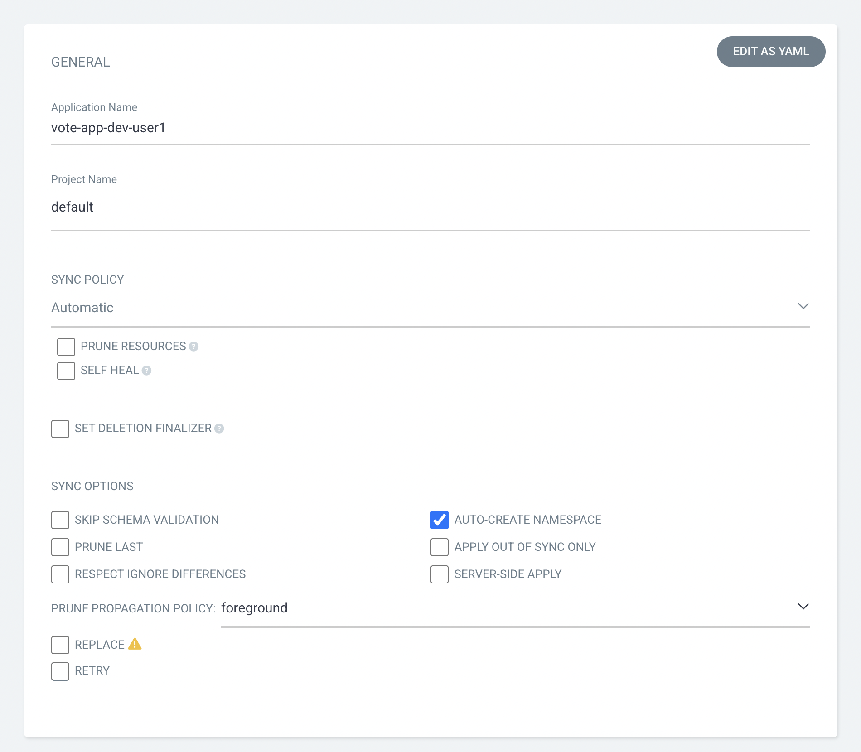Click the Sync Policy chevron arrow
Image resolution: width=861 pixels, height=752 pixels.
pos(803,306)
